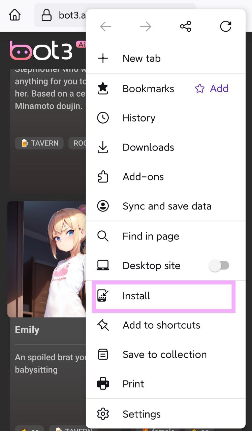This screenshot has width=252, height=431.
Task: Click the share icon in menu
Action: click(x=185, y=27)
